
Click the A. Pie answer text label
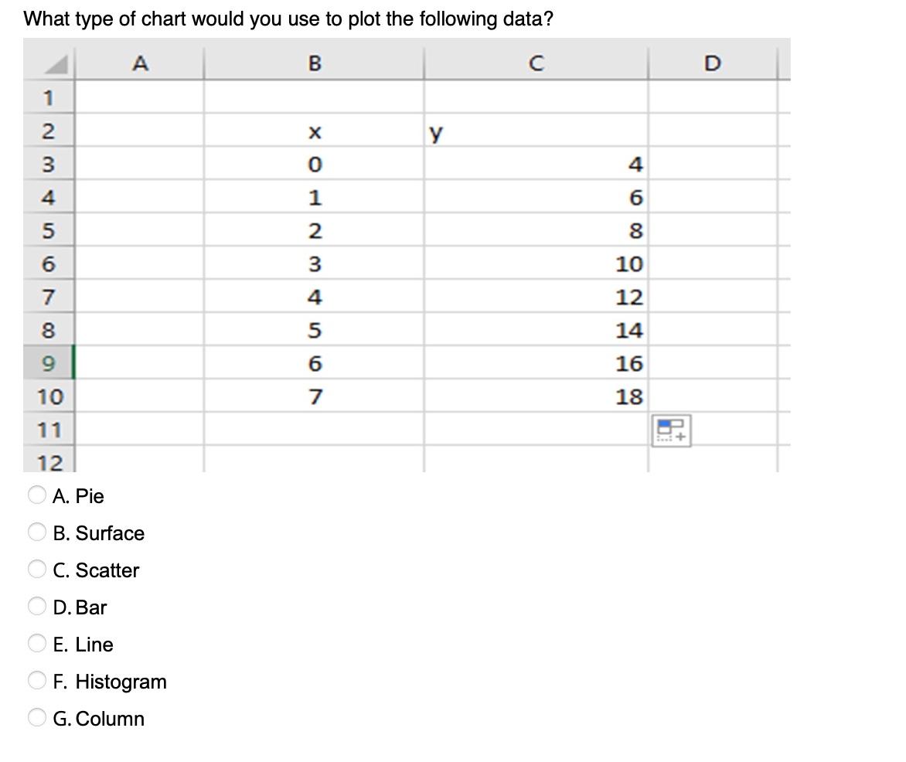[78, 496]
